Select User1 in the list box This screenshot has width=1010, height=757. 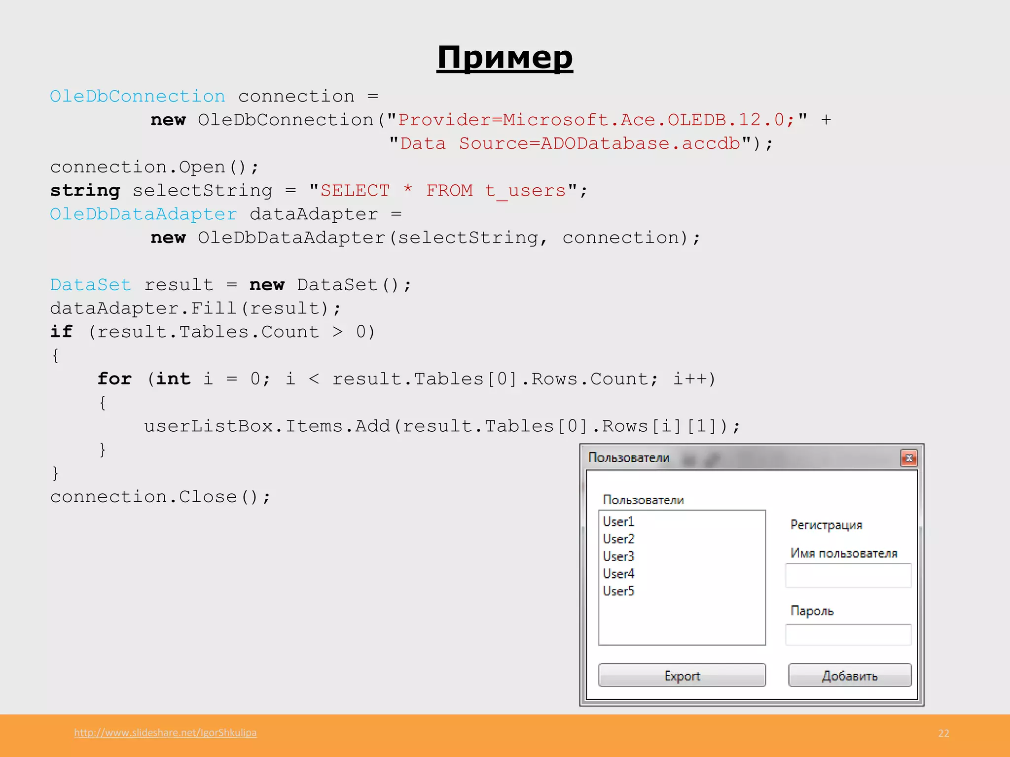618,521
